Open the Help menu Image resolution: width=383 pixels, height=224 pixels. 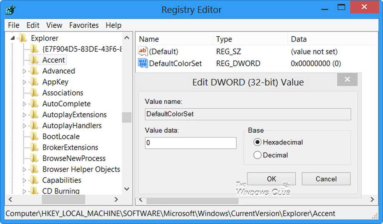[114, 25]
